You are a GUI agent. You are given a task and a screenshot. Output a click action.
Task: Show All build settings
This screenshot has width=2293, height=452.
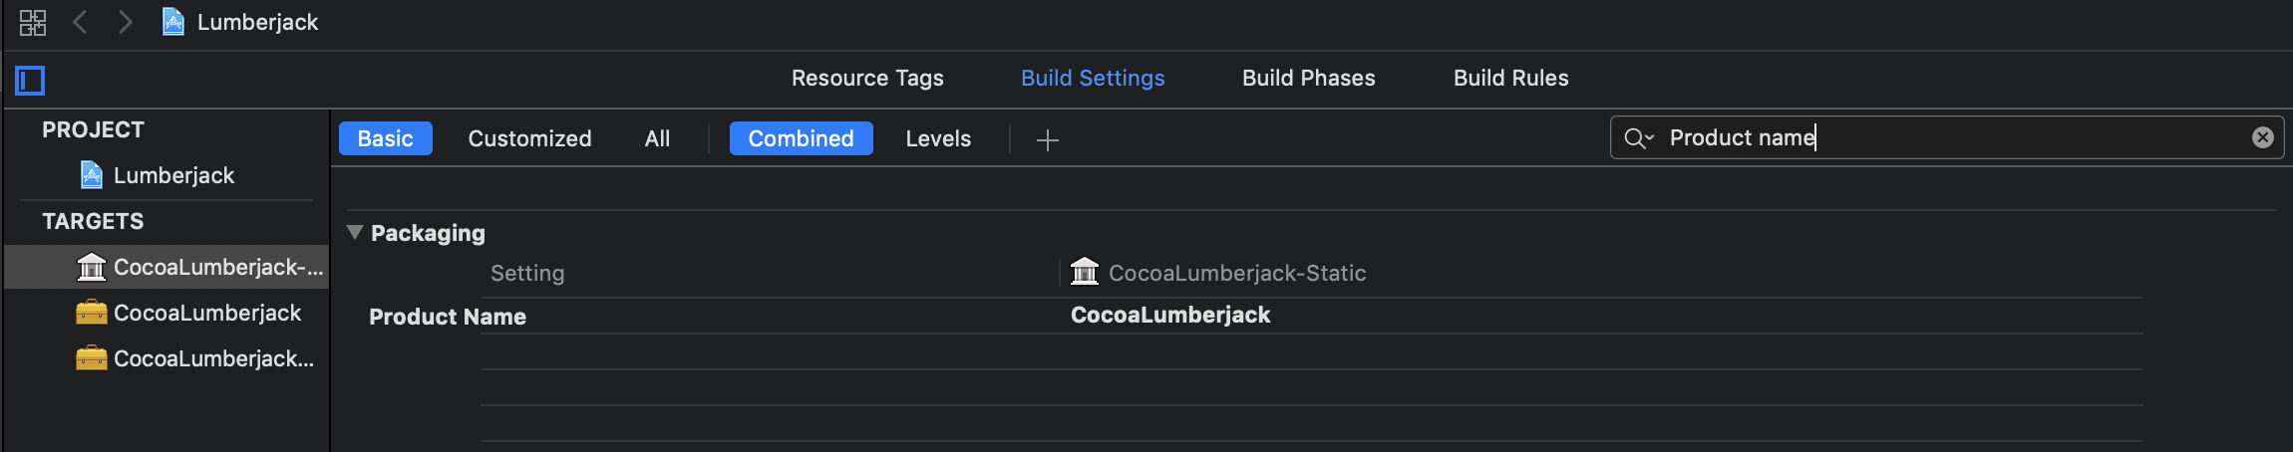pyautogui.click(x=657, y=138)
